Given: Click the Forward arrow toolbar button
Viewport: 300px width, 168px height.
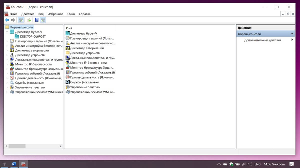Looking at the screenshot, I should 13,20.
